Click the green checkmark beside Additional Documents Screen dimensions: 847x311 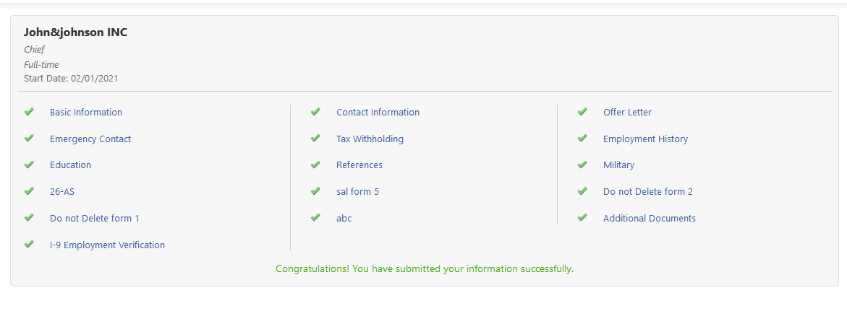pos(582,217)
